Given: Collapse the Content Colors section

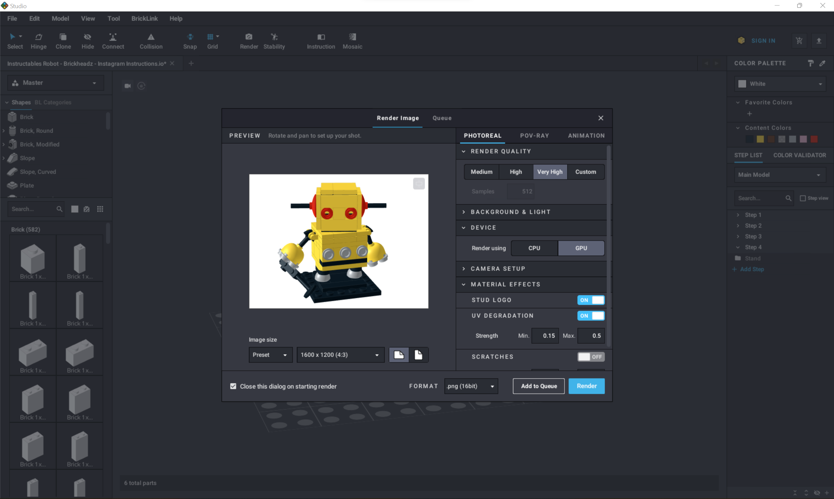Looking at the screenshot, I should pyautogui.click(x=737, y=128).
